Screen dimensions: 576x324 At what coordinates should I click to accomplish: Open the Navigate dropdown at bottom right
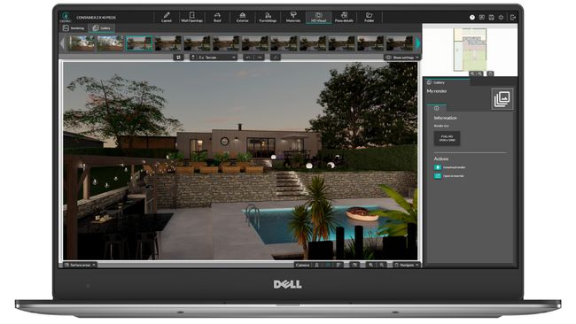(407, 265)
